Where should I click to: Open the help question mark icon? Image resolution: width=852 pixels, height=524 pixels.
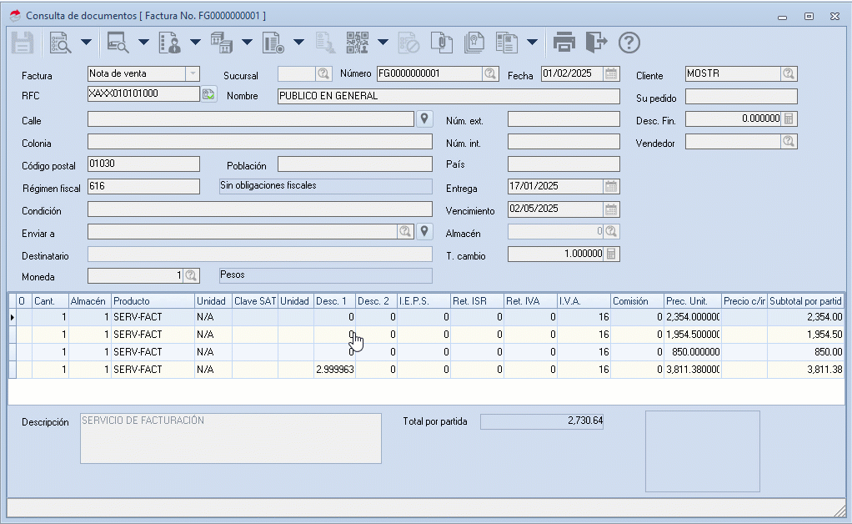tap(629, 43)
